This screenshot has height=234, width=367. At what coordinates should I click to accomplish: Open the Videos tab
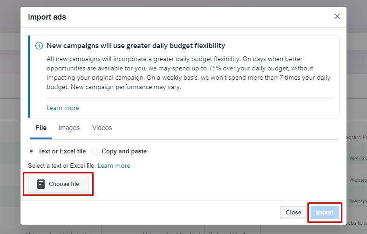(x=102, y=128)
